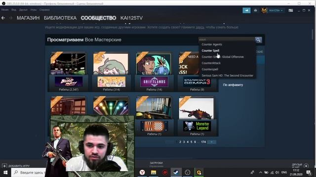This screenshot has height=177, width=316.
Task: Open the Steam inbox envelope icon
Action: coord(255,10)
